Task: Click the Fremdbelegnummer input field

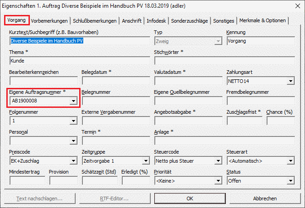Action: (x=261, y=101)
